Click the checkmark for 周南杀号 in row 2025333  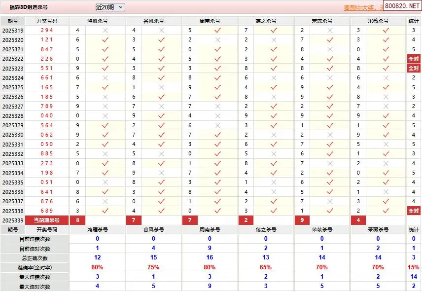coord(217,163)
